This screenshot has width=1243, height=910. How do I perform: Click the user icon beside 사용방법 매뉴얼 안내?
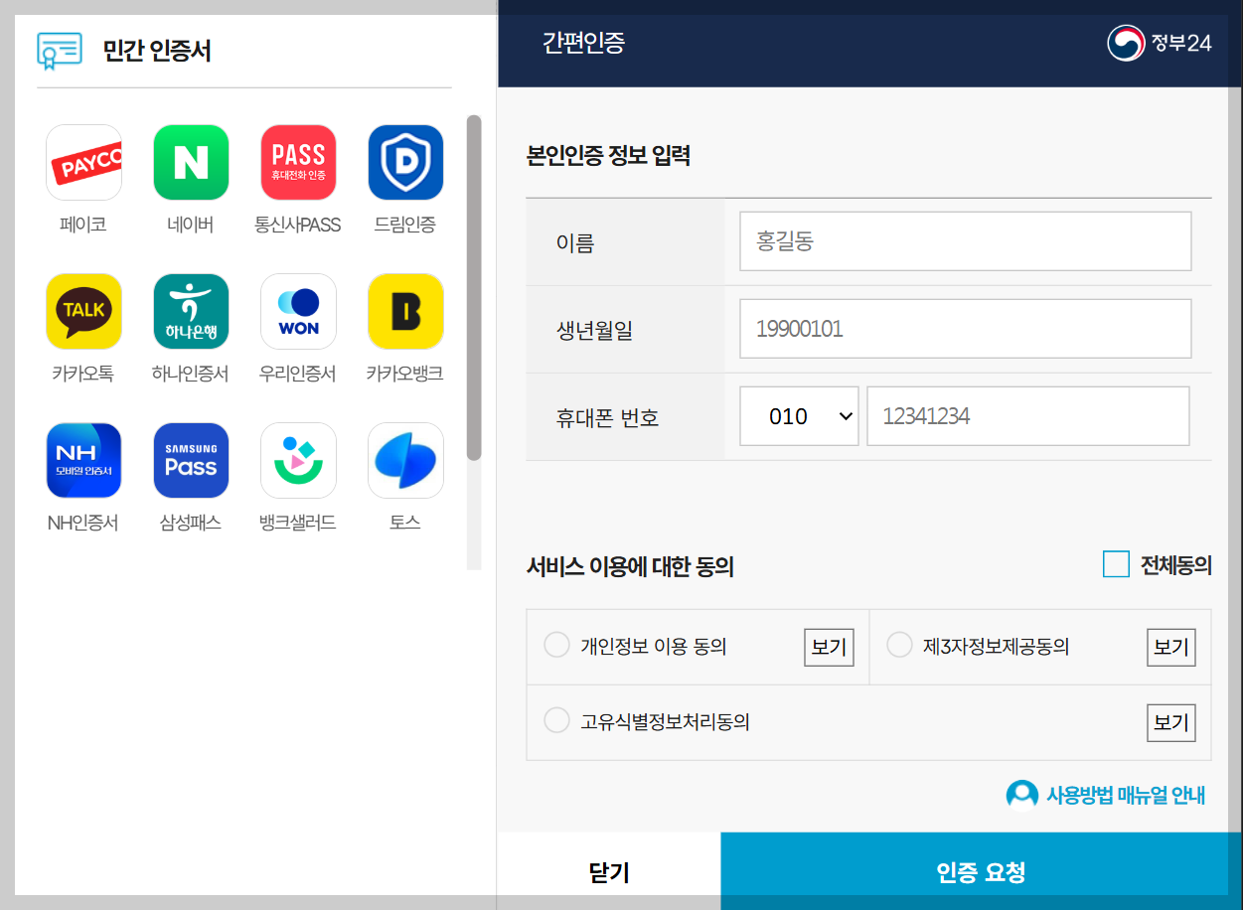click(1021, 796)
